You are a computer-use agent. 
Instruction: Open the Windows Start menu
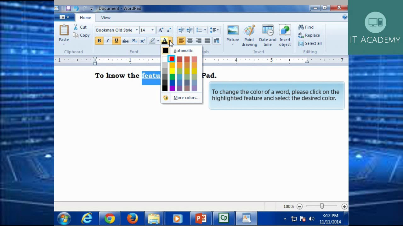coord(64,218)
